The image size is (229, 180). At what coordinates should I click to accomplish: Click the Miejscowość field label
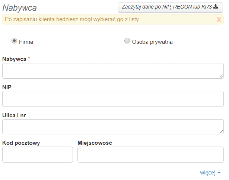point(95,143)
